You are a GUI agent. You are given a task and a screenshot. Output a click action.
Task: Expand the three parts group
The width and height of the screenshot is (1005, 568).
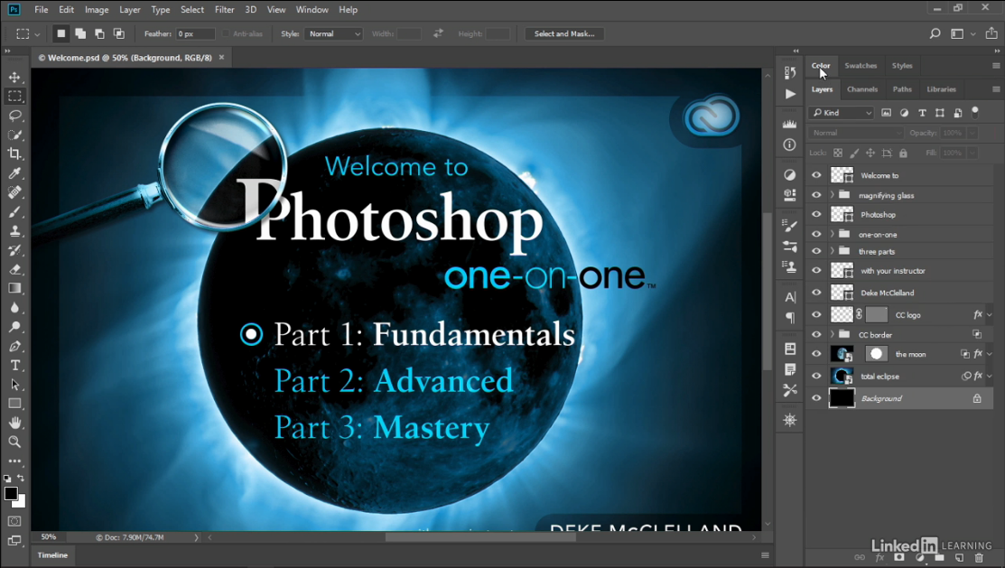[x=832, y=251]
